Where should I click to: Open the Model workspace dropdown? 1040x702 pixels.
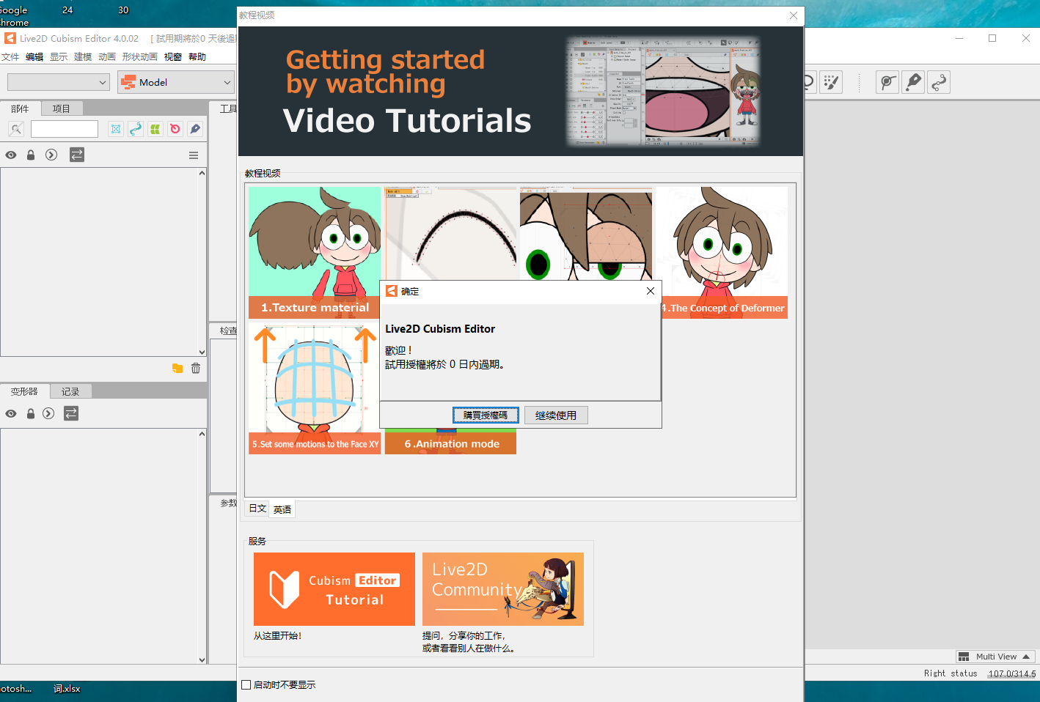(x=176, y=82)
